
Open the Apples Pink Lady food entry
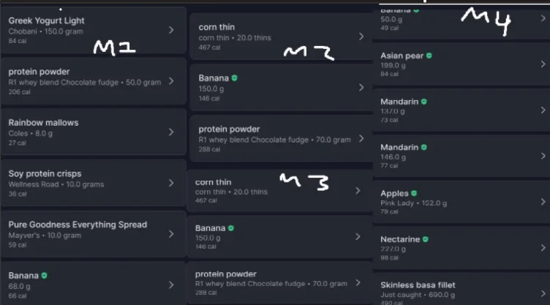[x=462, y=202]
